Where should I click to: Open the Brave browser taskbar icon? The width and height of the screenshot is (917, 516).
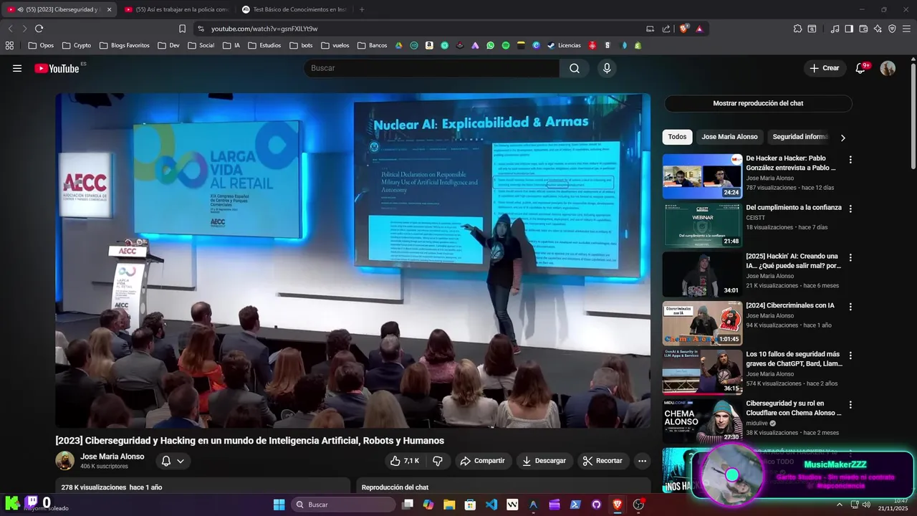pyautogui.click(x=617, y=505)
